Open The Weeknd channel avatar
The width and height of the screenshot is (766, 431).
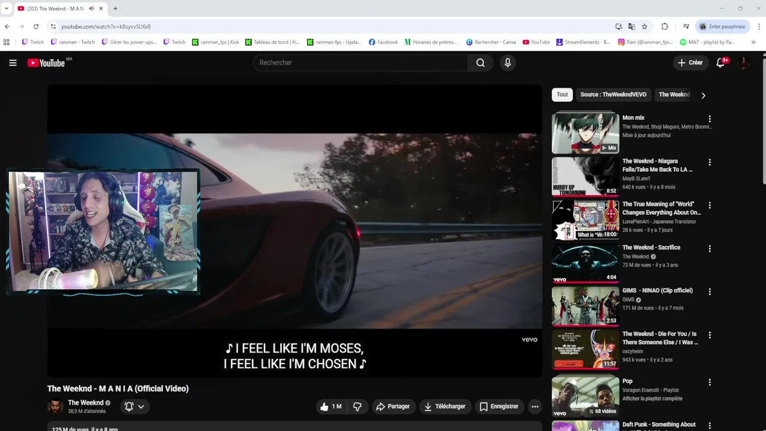pos(55,406)
